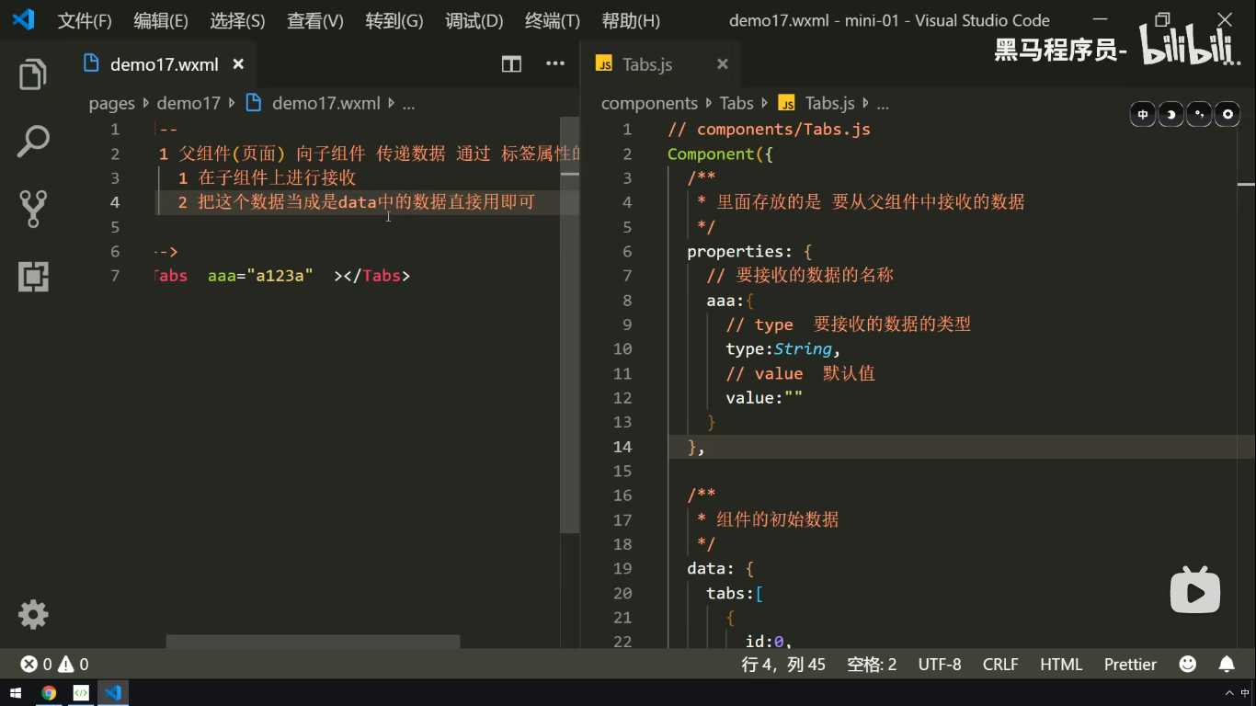The height and width of the screenshot is (706, 1256).
Task: Open Source Control view
Action: pos(33,209)
